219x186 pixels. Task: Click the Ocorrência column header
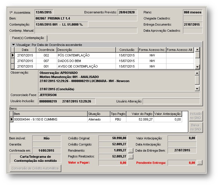[46, 50]
